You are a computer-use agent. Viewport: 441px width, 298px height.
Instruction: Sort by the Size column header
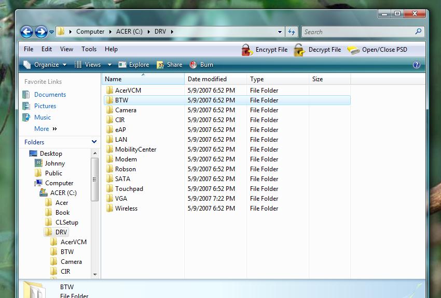click(x=329, y=79)
